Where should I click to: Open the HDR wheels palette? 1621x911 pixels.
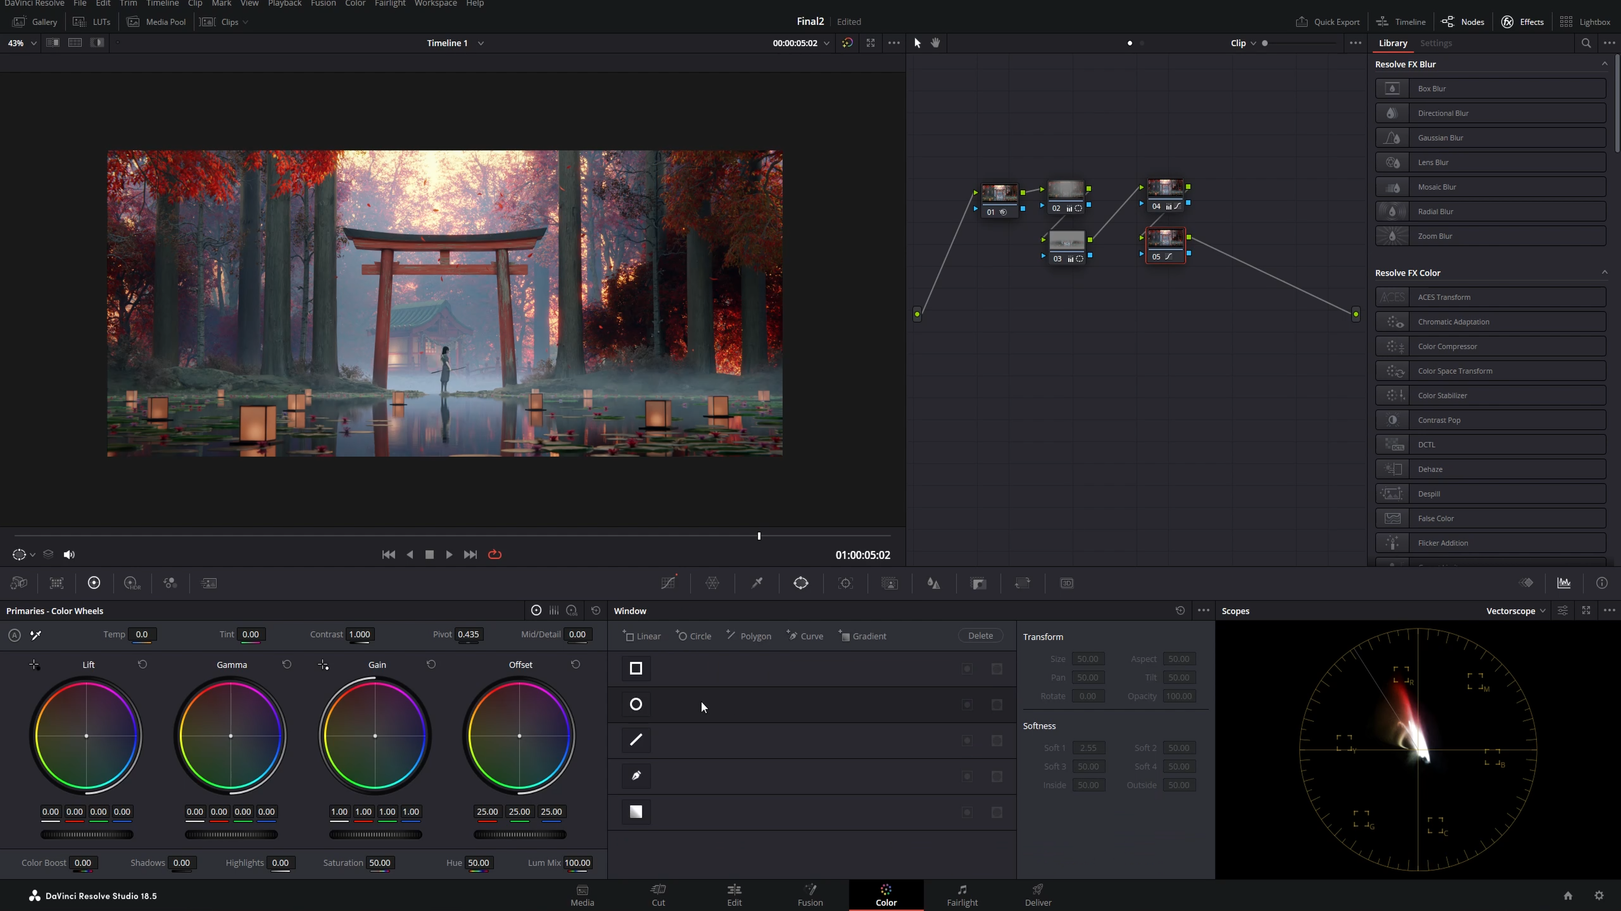[x=132, y=583]
